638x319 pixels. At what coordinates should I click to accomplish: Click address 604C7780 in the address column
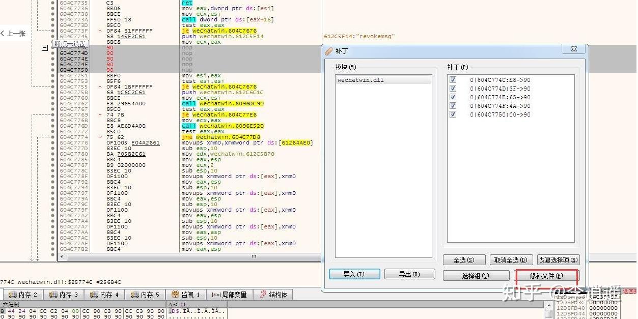pos(74,154)
